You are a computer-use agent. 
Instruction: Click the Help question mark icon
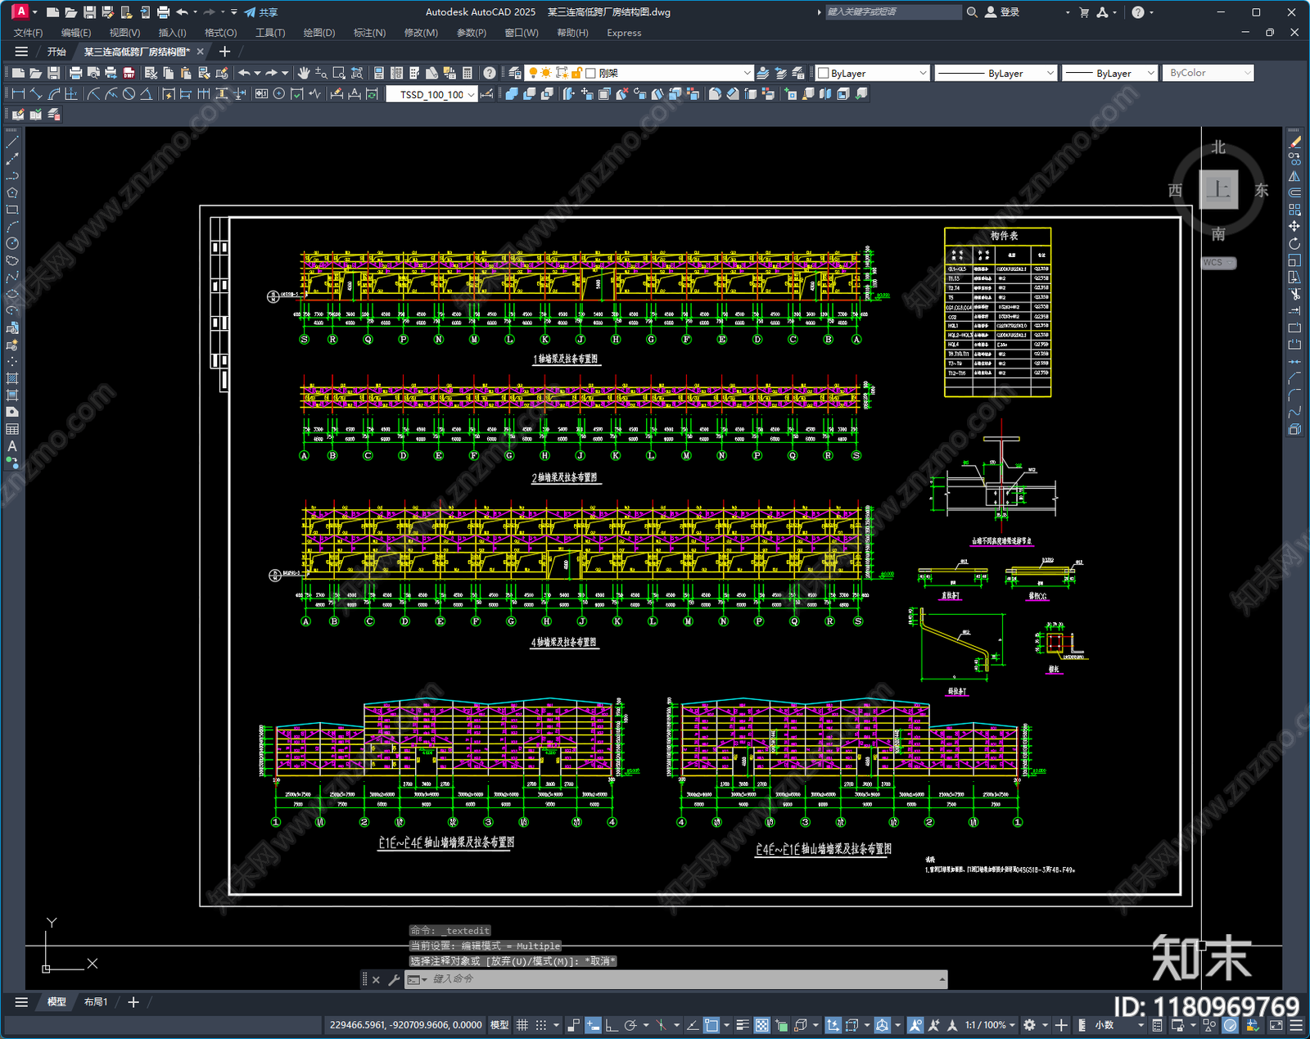pyautogui.click(x=1138, y=12)
